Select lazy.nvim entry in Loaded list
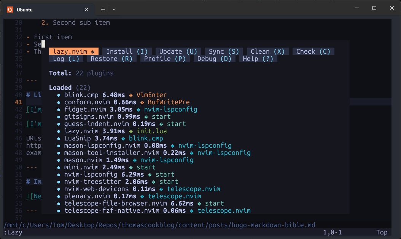401x239 pixels. tap(81, 131)
